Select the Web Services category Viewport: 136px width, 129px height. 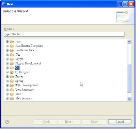click(x=23, y=98)
